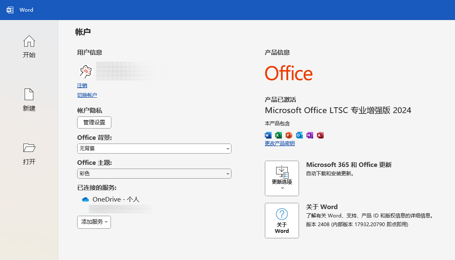This screenshot has width=455, height=260.
Task: Expand the Office 背景 dropdown
Action: point(154,149)
